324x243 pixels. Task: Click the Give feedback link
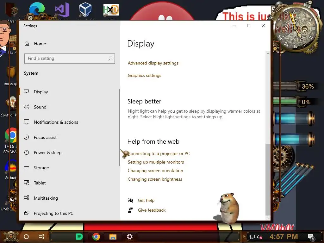coord(152,210)
